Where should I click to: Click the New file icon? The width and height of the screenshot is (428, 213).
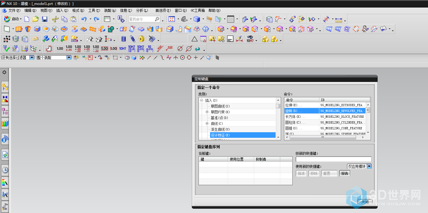tap(27, 19)
